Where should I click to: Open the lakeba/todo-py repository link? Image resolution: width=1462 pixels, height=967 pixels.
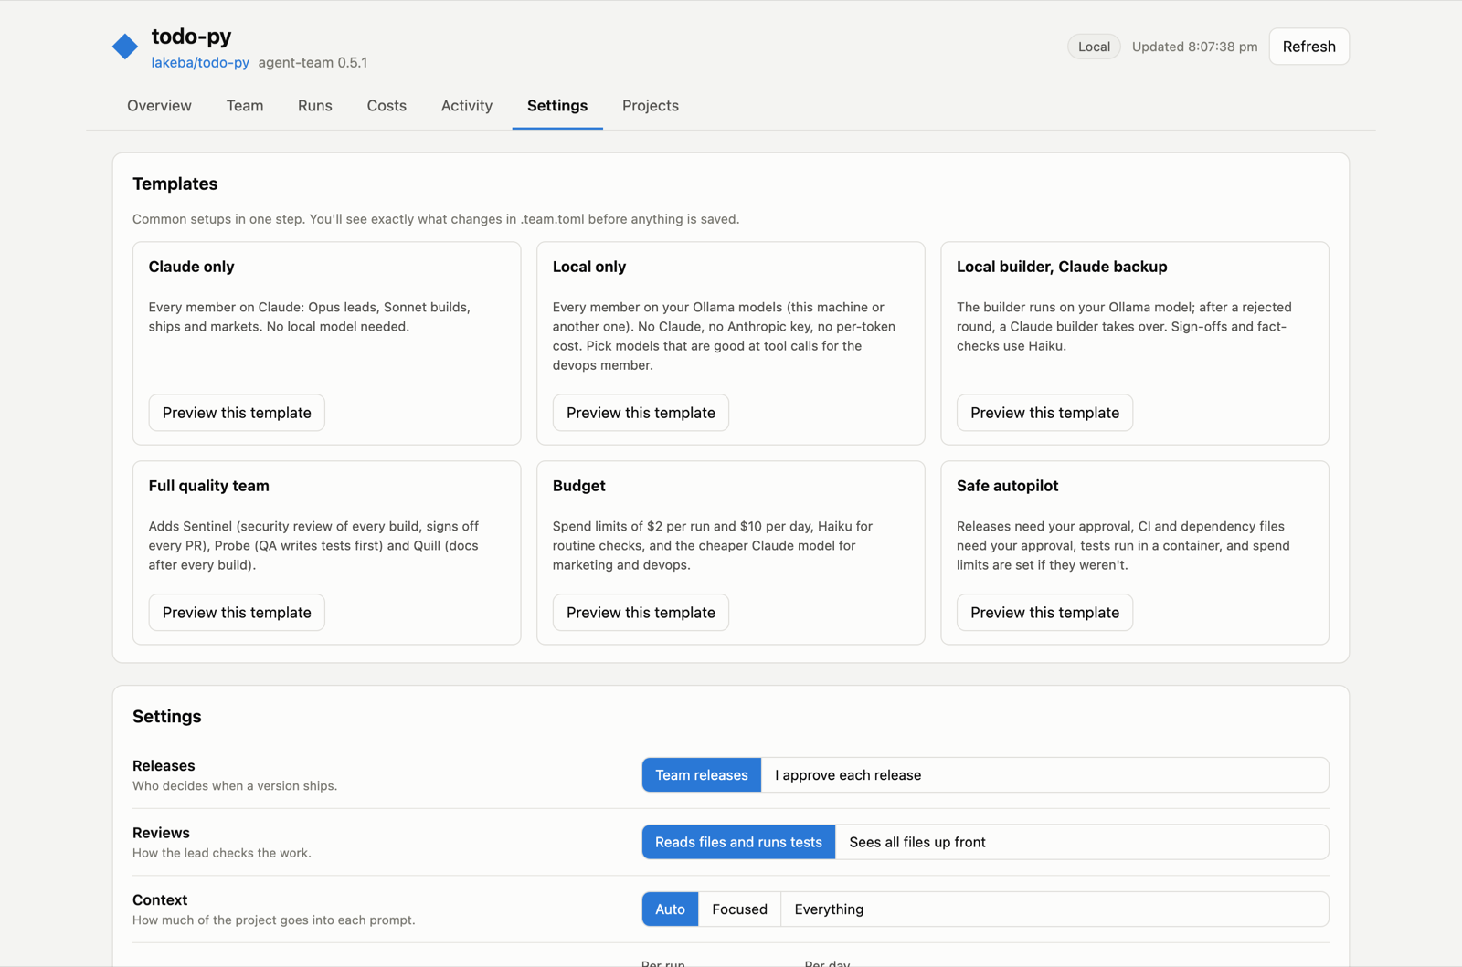click(200, 63)
